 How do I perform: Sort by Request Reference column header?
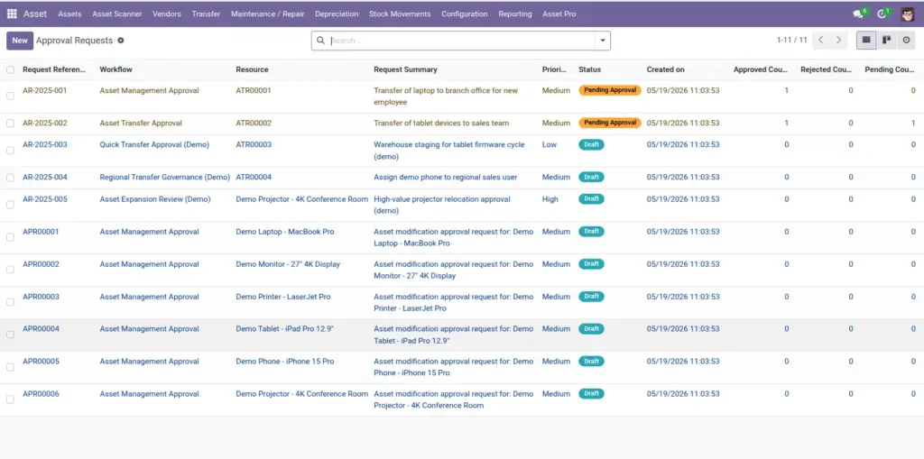[54, 69]
